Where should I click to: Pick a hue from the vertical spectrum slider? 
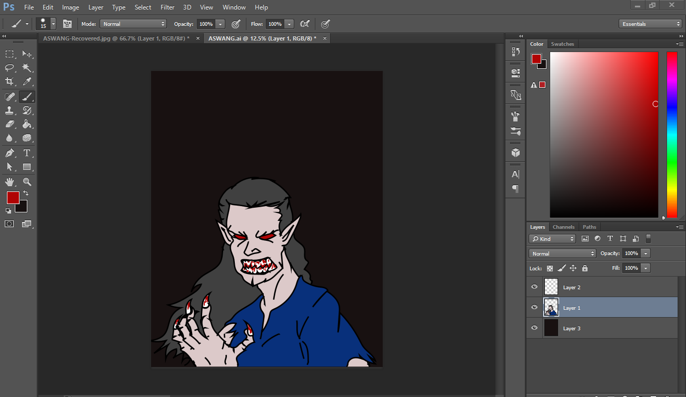tap(672, 135)
